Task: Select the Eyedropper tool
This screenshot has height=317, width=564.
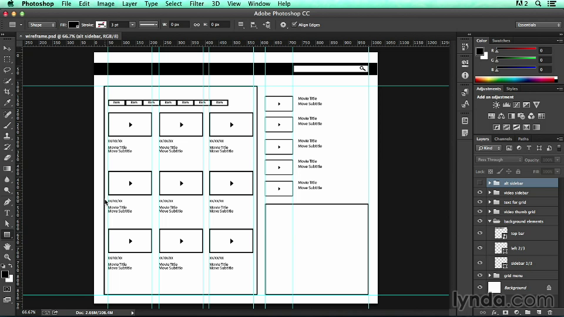Action: 7,103
